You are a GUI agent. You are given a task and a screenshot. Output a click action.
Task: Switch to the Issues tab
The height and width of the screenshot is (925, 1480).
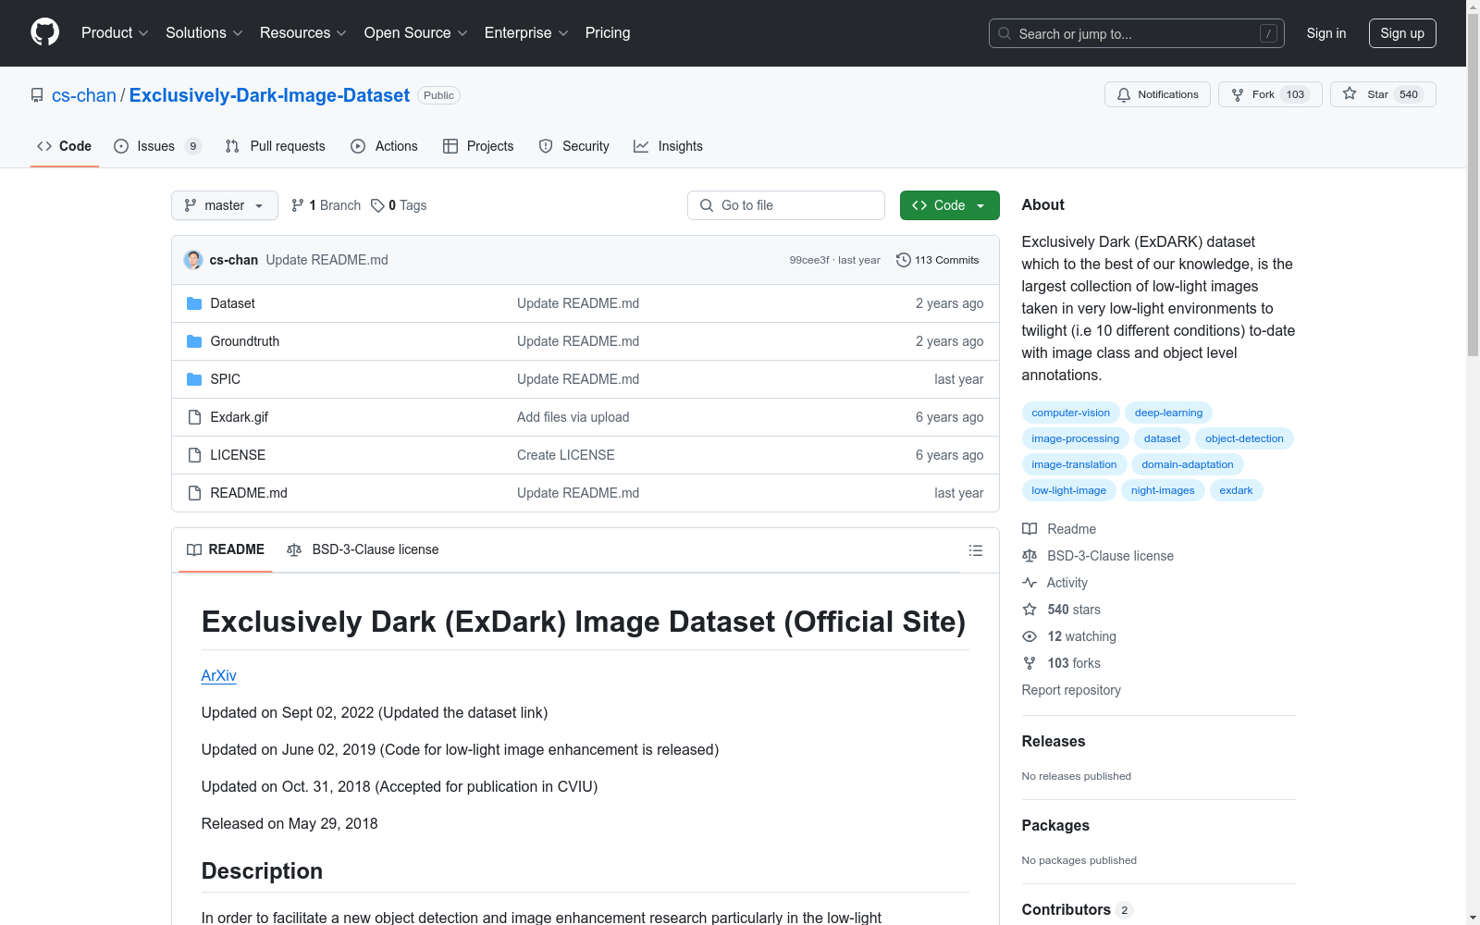[156, 146]
